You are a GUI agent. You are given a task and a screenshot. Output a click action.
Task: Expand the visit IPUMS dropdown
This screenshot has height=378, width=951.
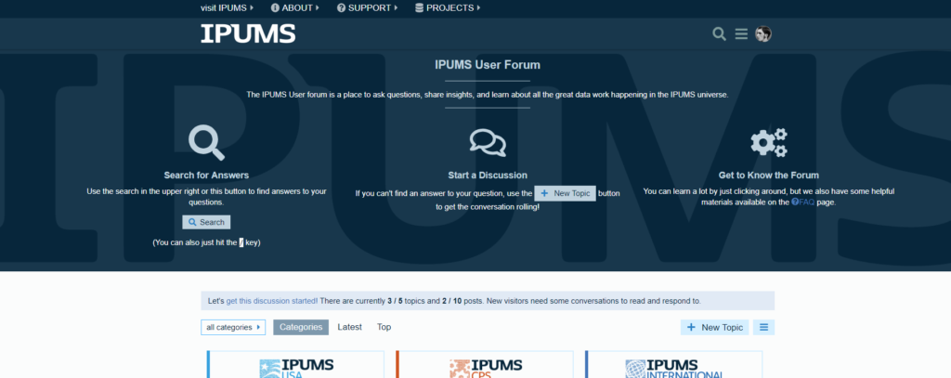228,7
